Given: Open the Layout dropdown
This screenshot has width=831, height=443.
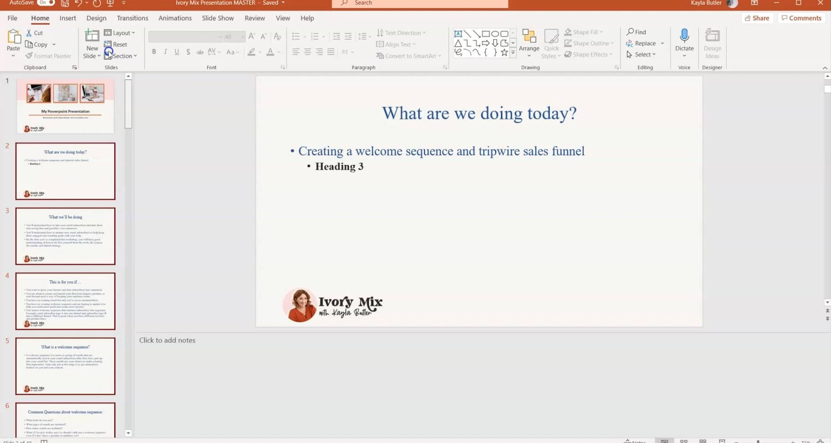Looking at the screenshot, I should [119, 33].
